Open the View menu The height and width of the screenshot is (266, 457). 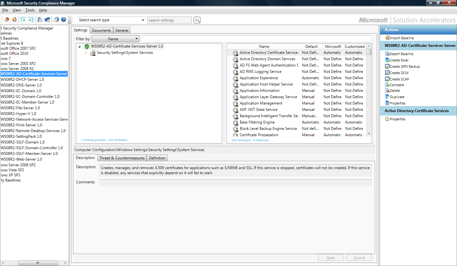tap(17, 10)
